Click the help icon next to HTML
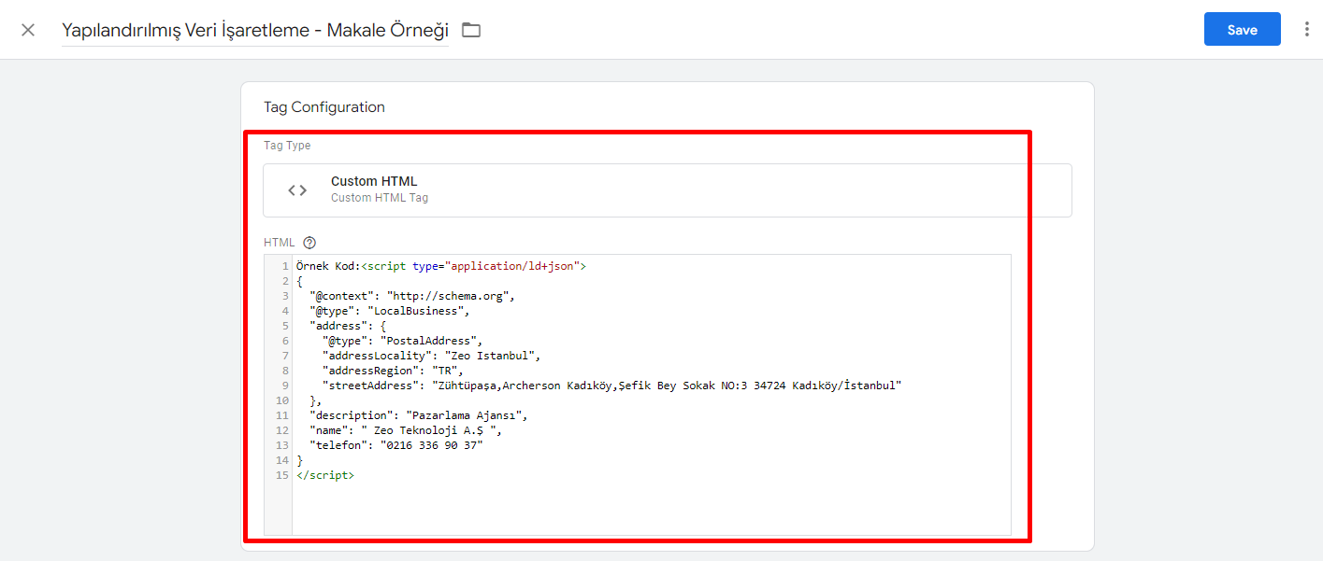Viewport: 1323px width, 561px height. click(x=309, y=243)
